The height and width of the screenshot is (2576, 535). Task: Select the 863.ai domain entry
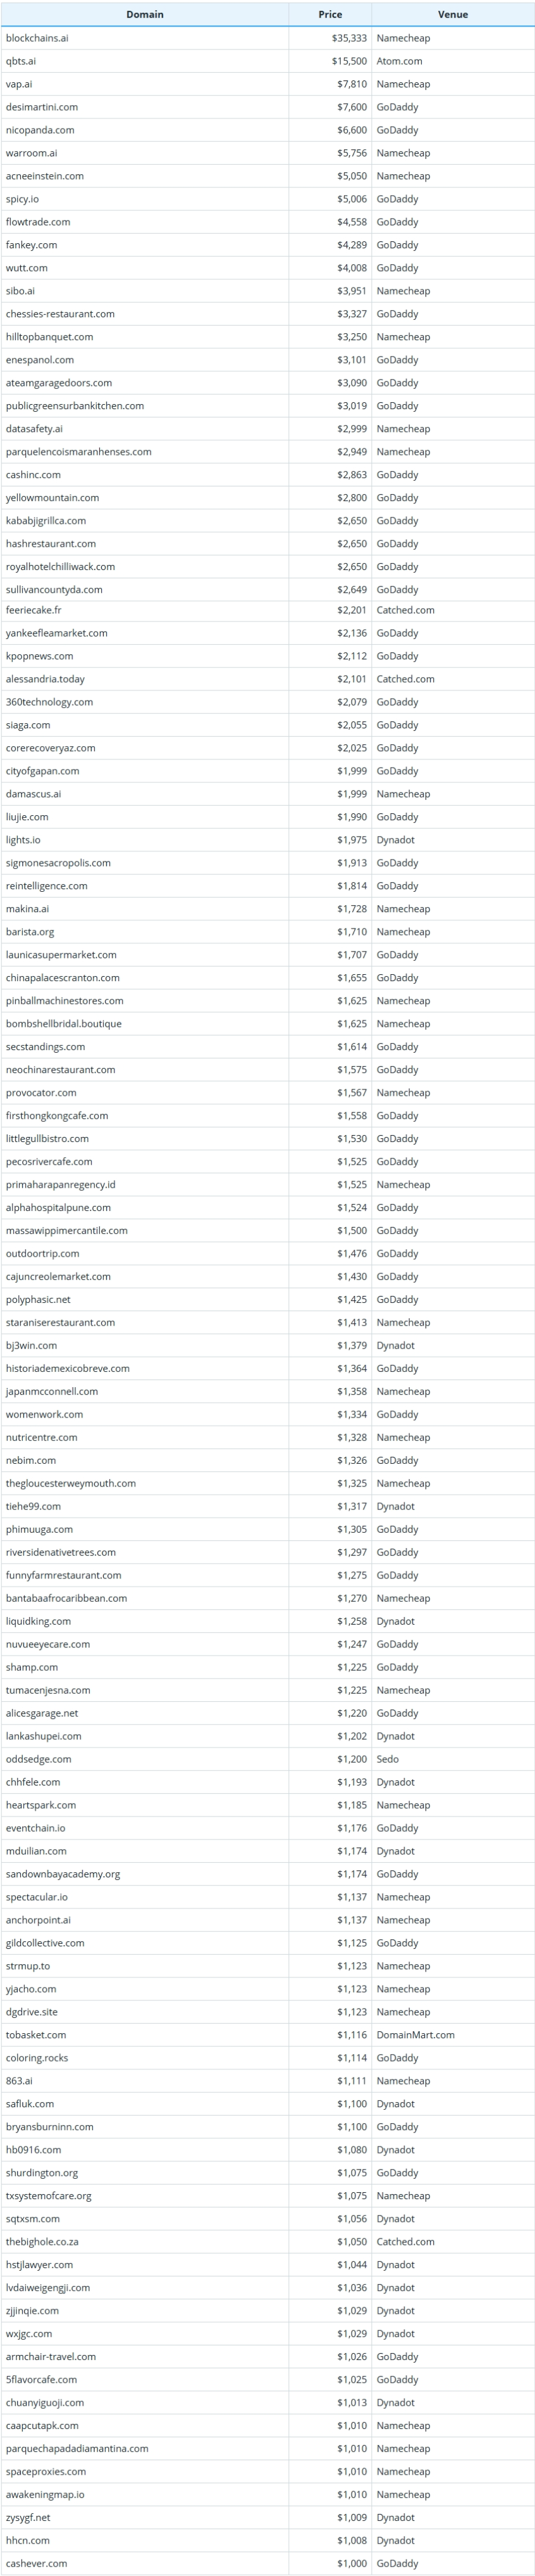pyautogui.click(x=19, y=2081)
